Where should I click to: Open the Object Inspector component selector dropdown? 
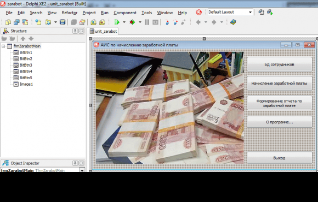tap(82, 170)
